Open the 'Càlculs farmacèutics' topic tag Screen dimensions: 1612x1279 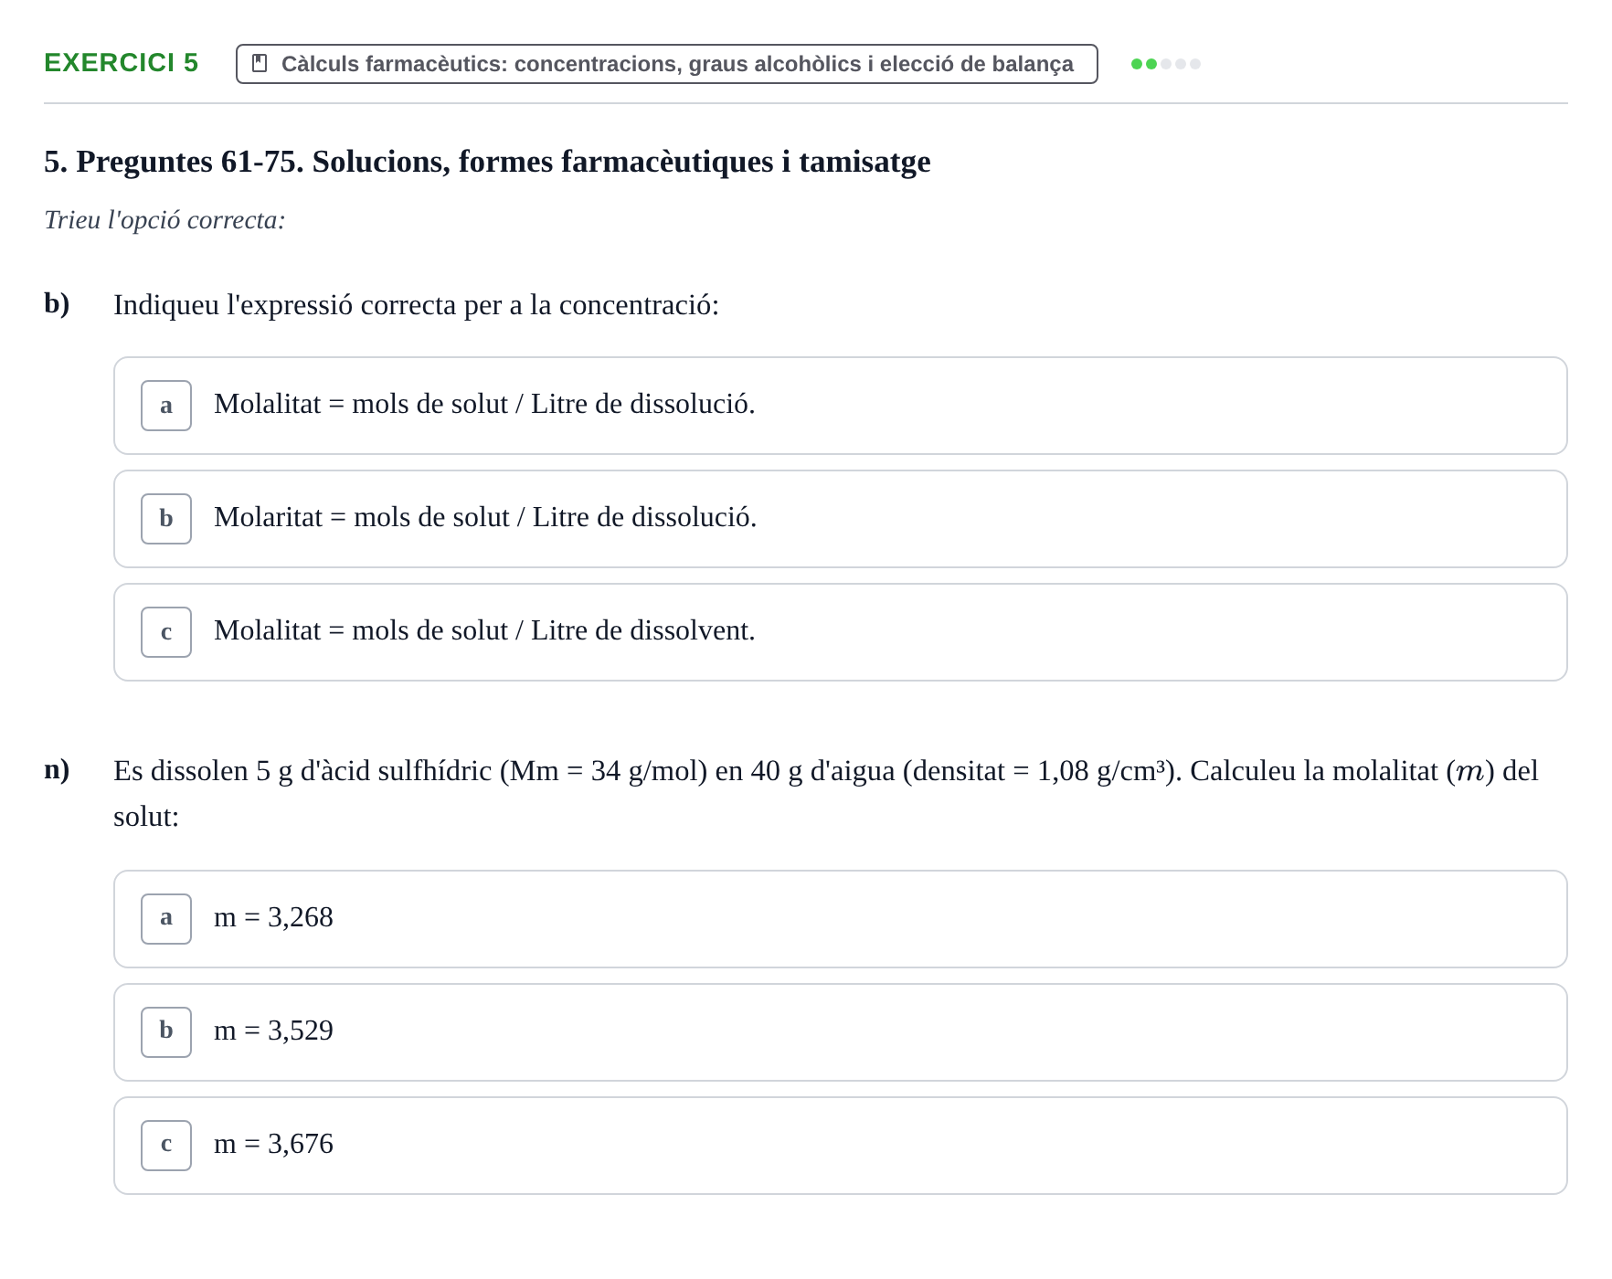tap(667, 64)
